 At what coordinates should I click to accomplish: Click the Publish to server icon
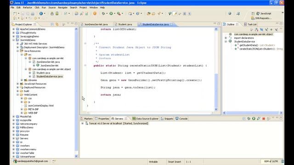pos(268,119)
